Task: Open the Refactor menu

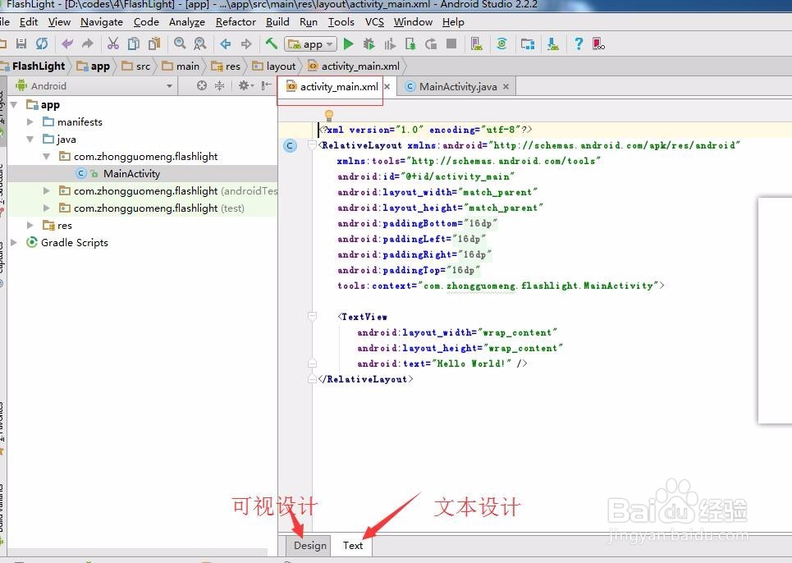Action: coord(236,22)
